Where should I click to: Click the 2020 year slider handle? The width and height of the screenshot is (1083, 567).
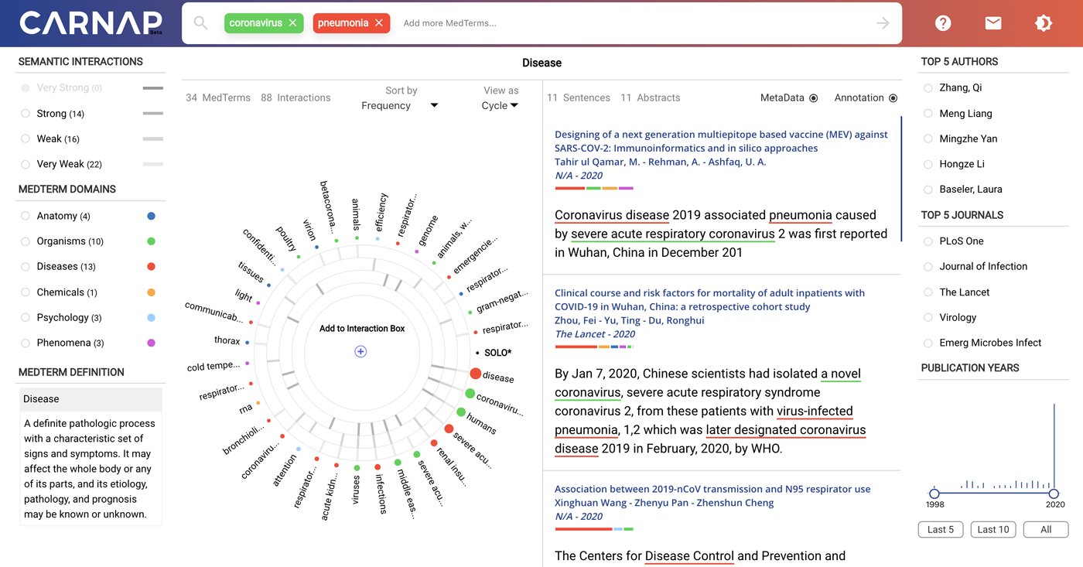click(1054, 494)
